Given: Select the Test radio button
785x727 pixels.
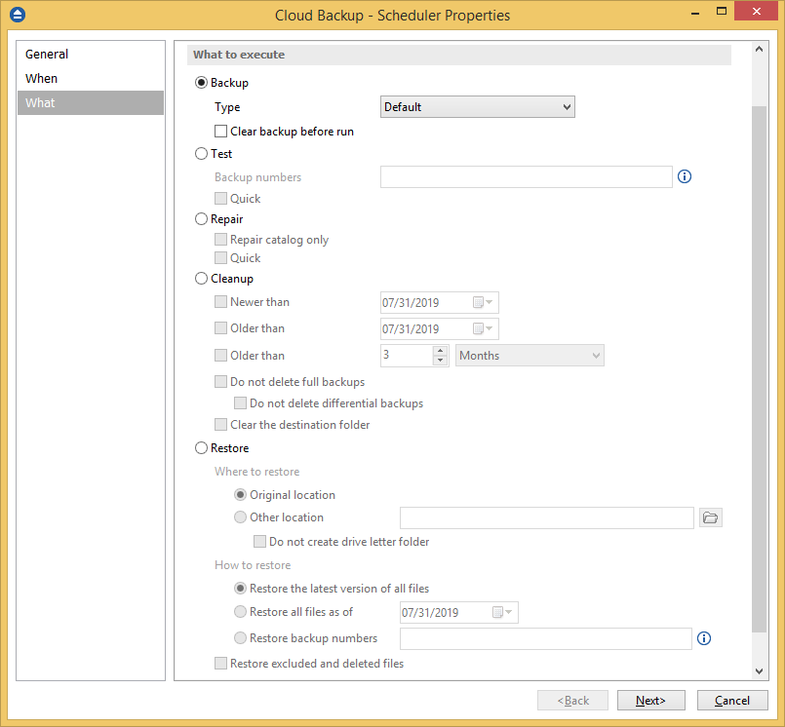Looking at the screenshot, I should pyautogui.click(x=202, y=153).
